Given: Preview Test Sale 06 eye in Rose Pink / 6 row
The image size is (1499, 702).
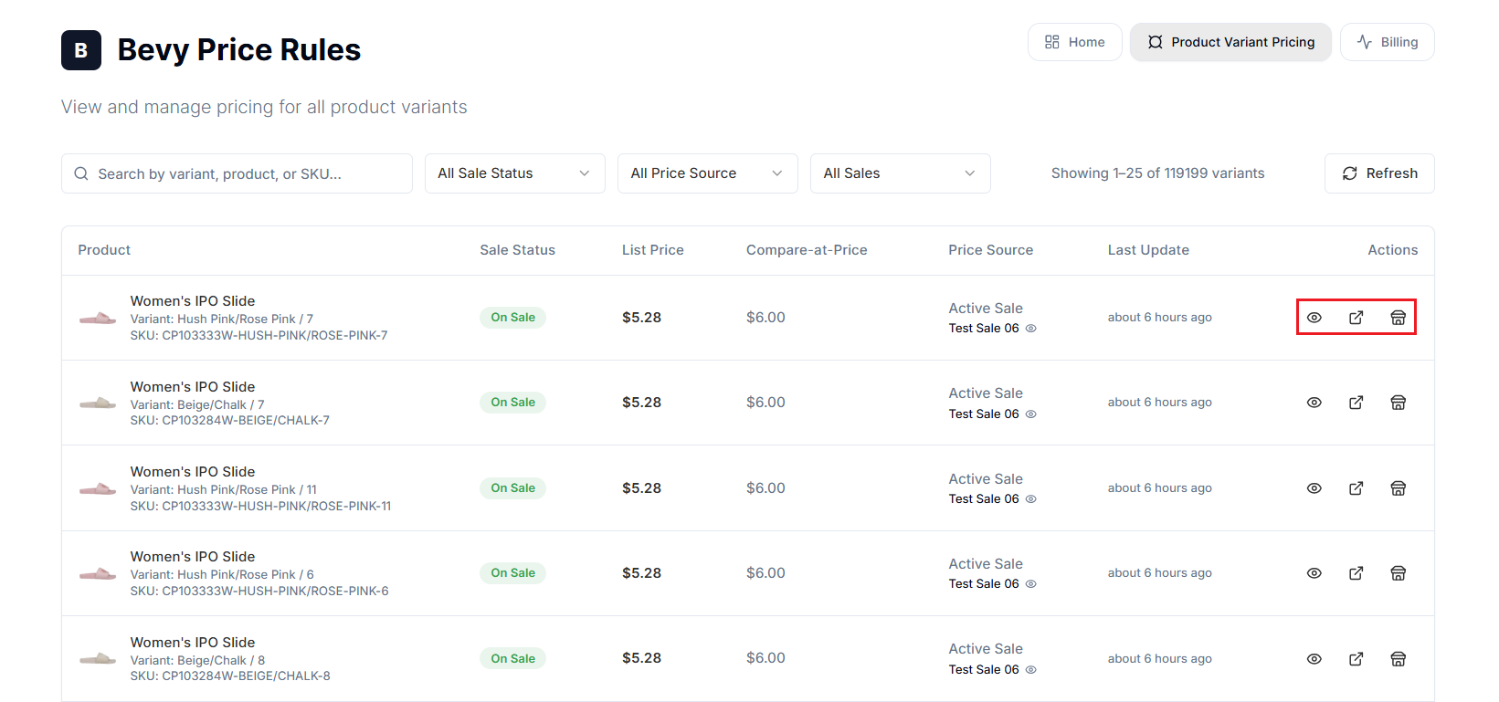Looking at the screenshot, I should (x=1031, y=584).
